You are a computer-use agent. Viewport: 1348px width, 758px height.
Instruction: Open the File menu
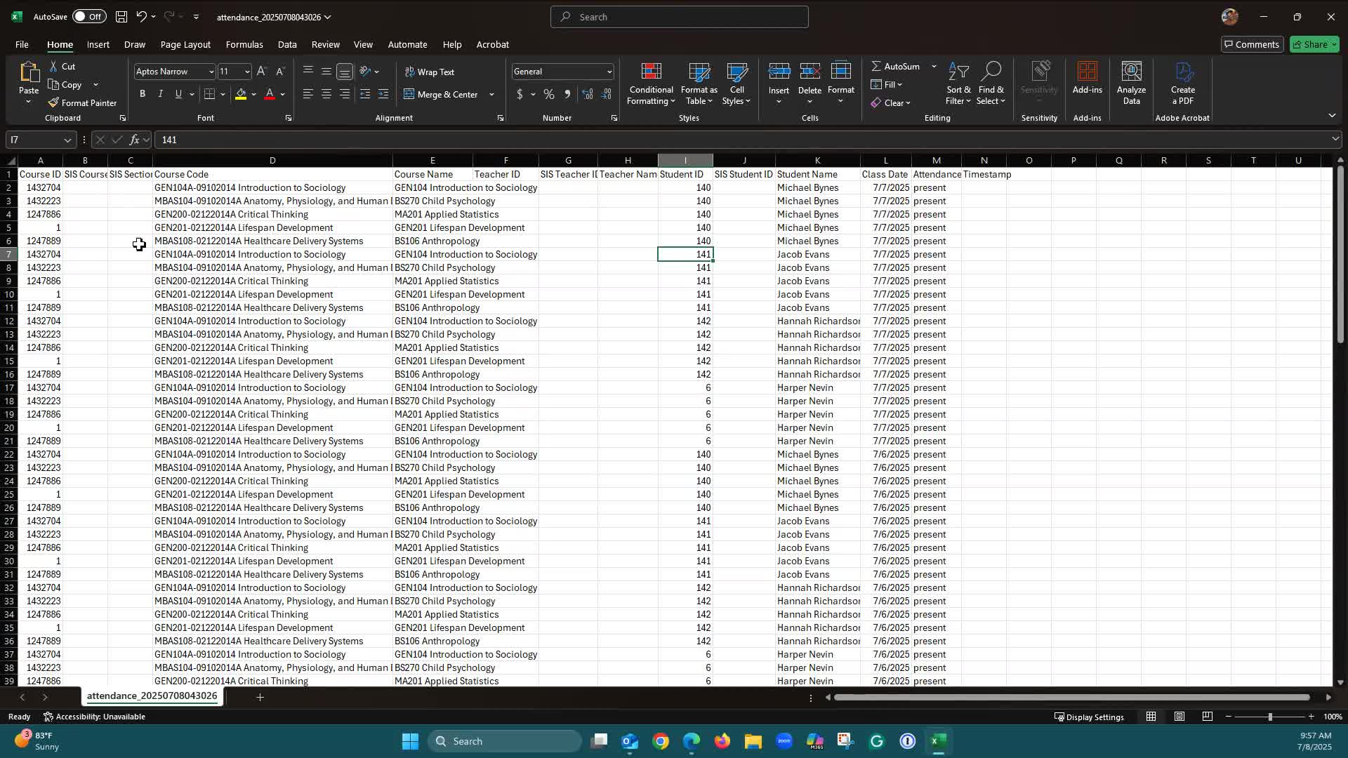22,44
